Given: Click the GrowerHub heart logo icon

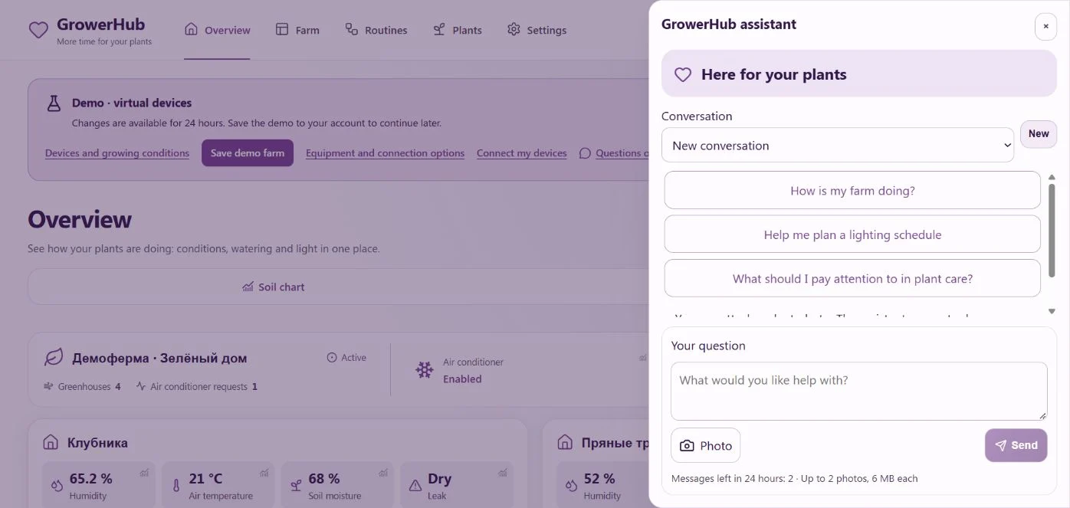Looking at the screenshot, I should tap(38, 30).
